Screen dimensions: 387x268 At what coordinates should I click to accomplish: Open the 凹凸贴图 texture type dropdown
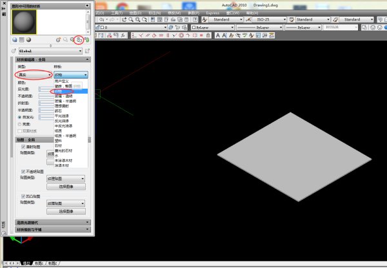click(66, 203)
